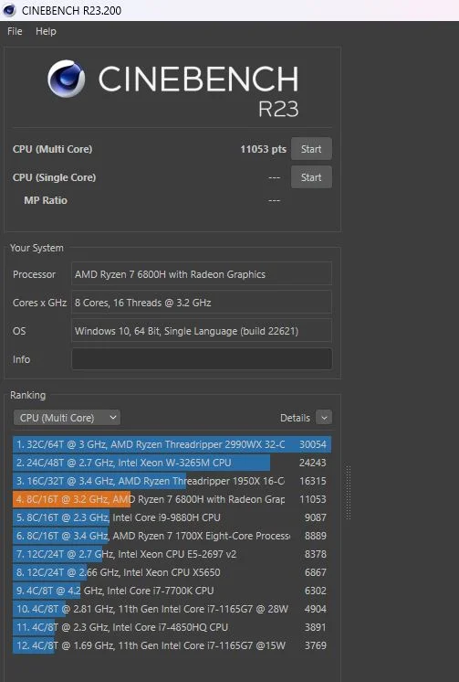
Task: Select the Intel Xeon W-3265M ranking row
Action: pyautogui.click(x=172, y=463)
